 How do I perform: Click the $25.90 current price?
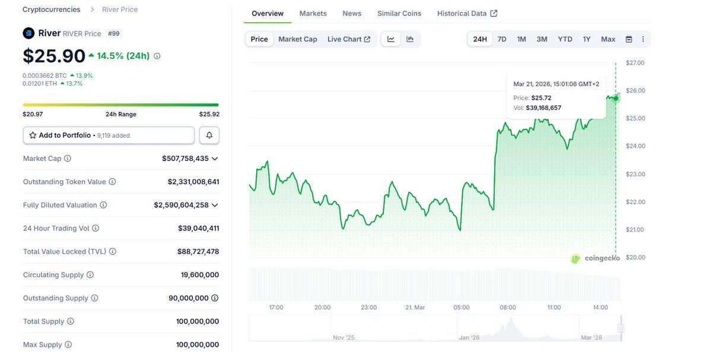pyautogui.click(x=54, y=56)
